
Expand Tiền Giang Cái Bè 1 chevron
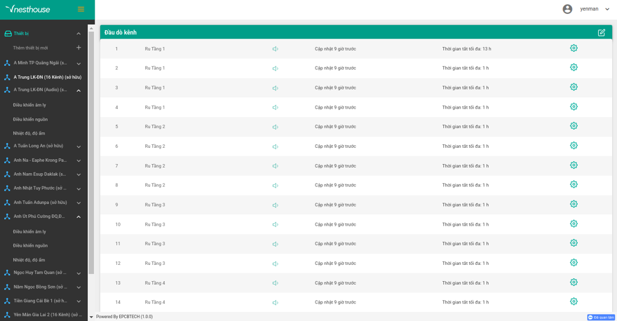click(79, 301)
